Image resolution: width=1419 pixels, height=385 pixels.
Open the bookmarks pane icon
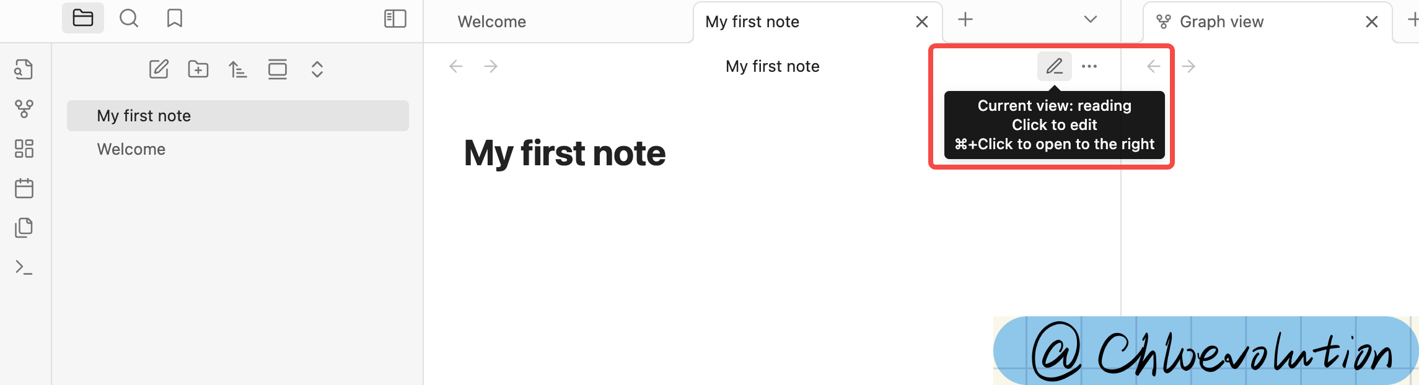(x=175, y=19)
